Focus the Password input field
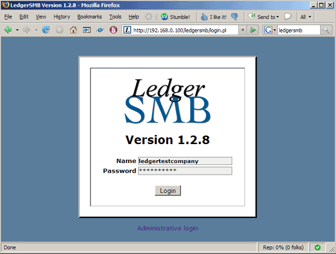 point(185,171)
